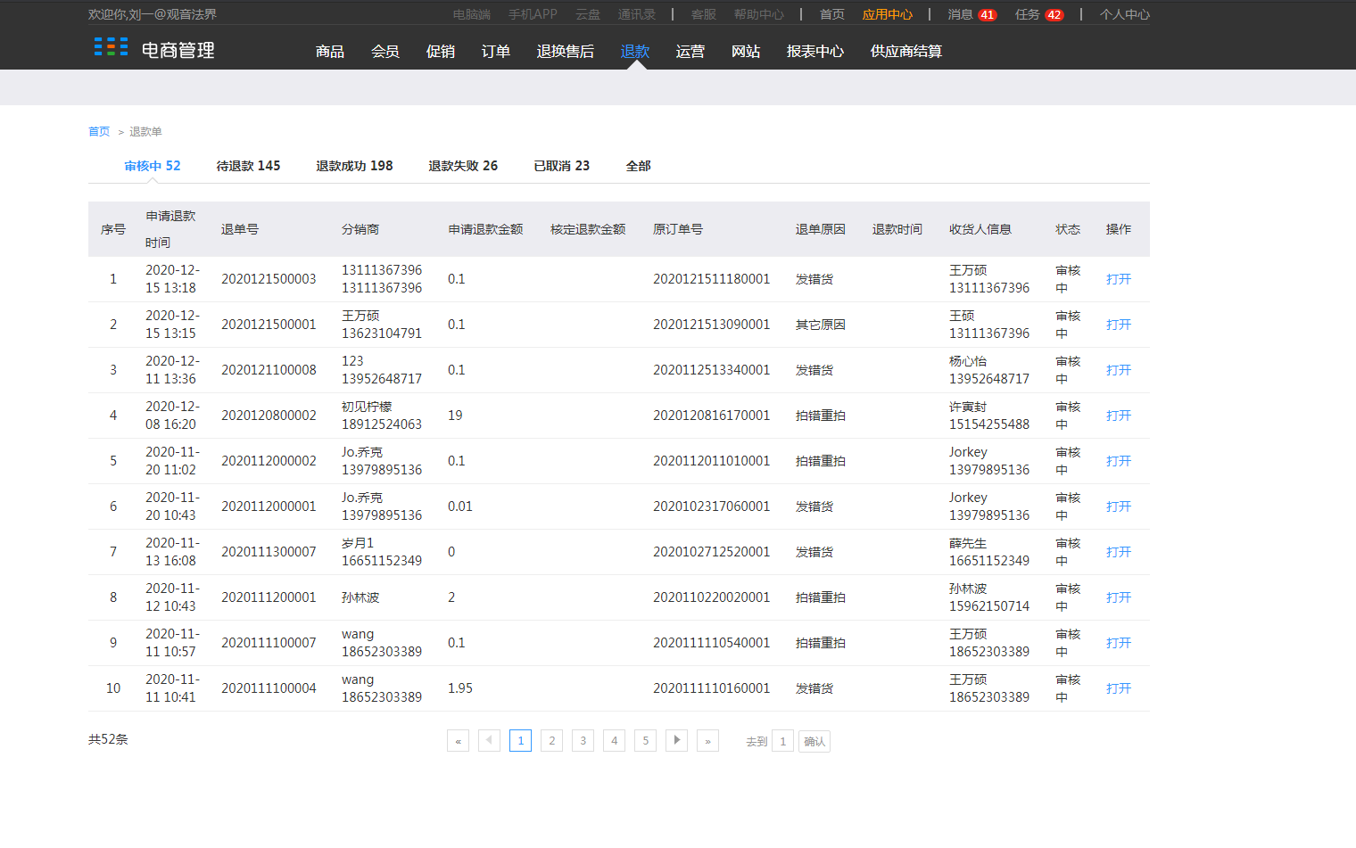Go to page 3
This screenshot has height=848, width=1356.
(583, 741)
